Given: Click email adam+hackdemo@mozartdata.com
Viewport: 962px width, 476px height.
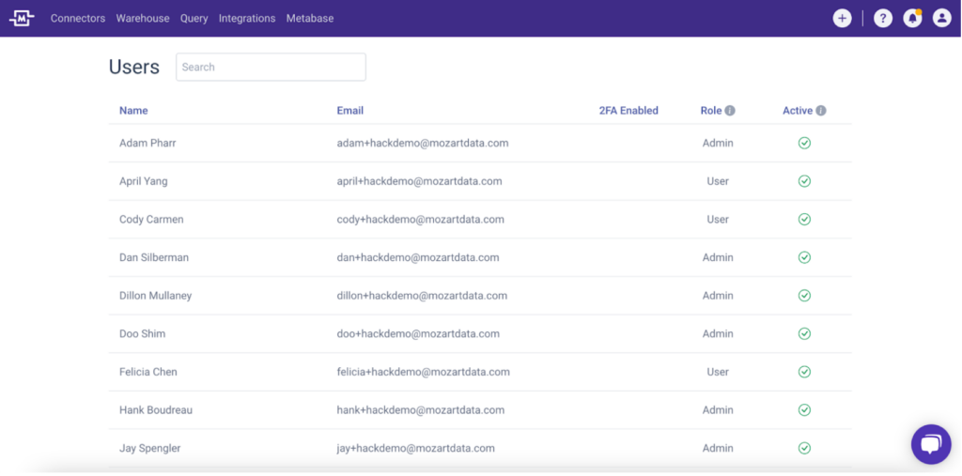Looking at the screenshot, I should click(x=423, y=143).
